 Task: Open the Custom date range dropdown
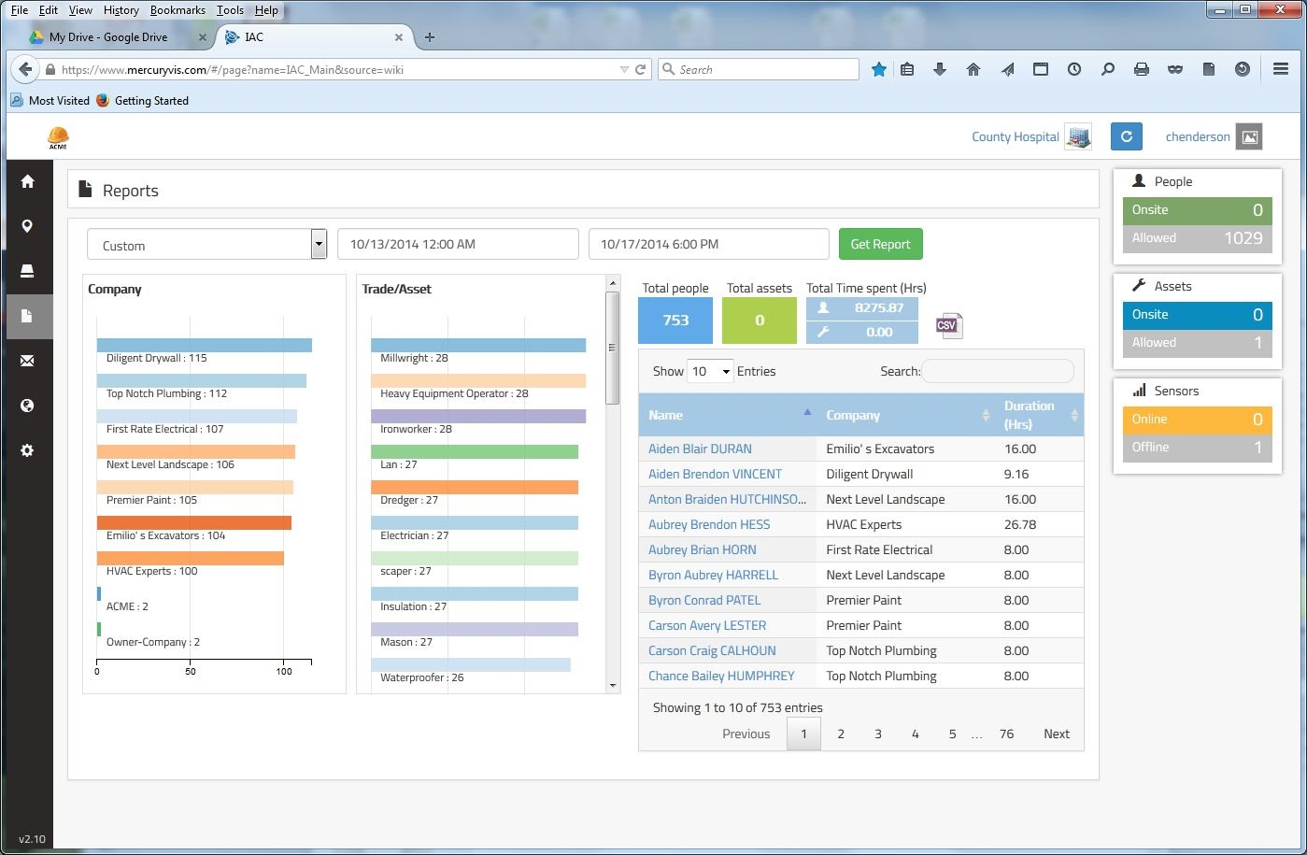(x=206, y=245)
